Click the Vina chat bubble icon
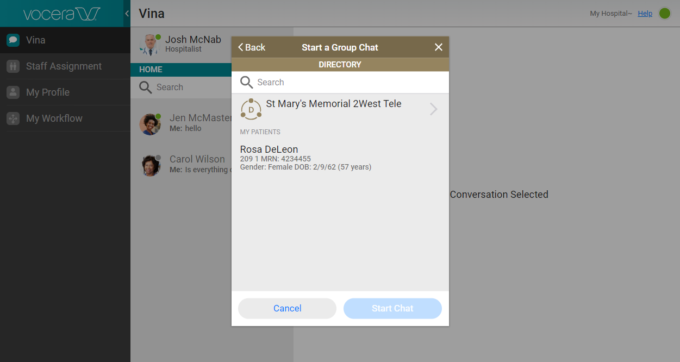Viewport: 680px width, 362px height. click(x=13, y=40)
